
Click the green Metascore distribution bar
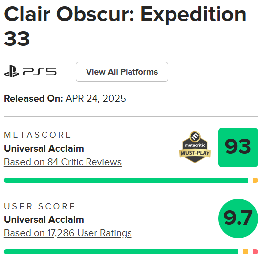click(x=126, y=180)
